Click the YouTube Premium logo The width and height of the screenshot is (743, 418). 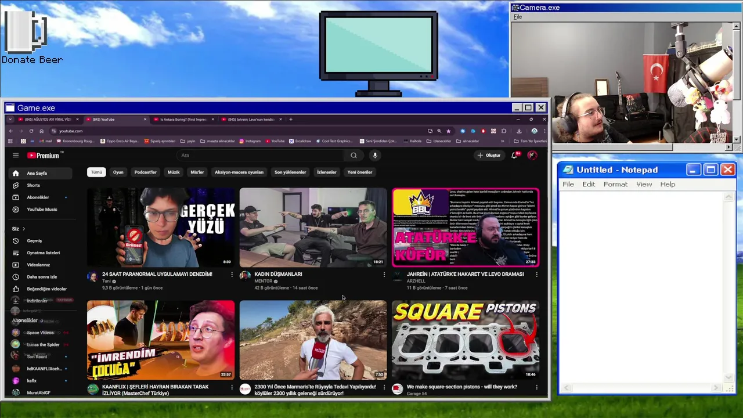coord(44,155)
